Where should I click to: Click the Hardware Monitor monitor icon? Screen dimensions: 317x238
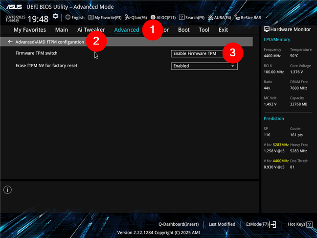267,29
